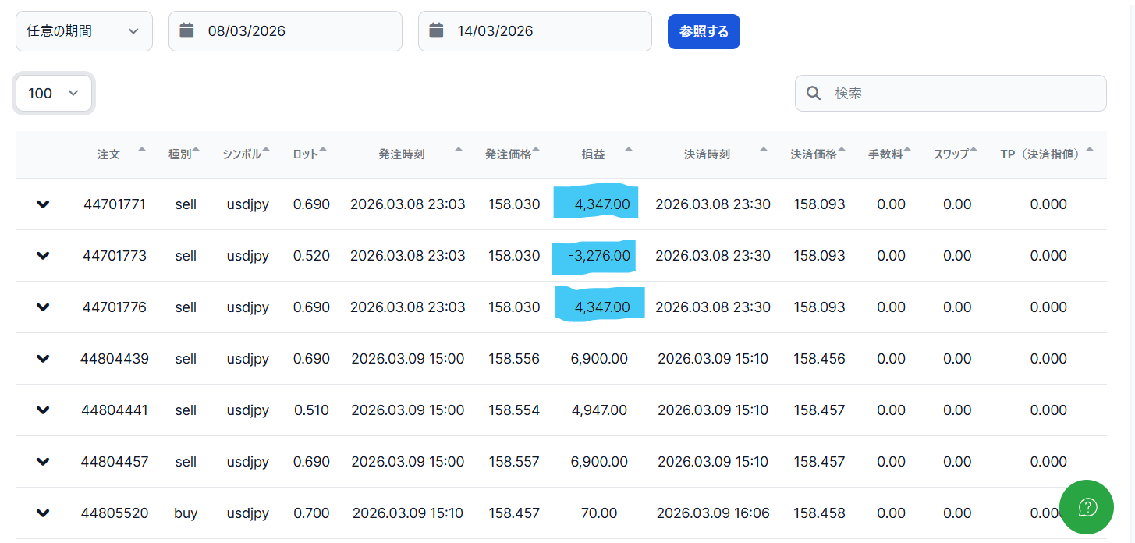Click the search magnifier icon
The image size is (1135, 543).
(x=814, y=94)
